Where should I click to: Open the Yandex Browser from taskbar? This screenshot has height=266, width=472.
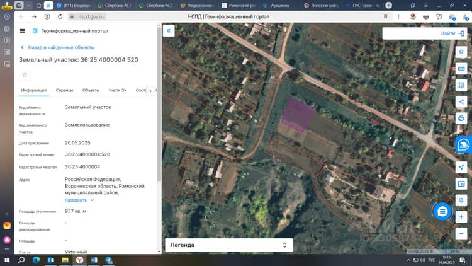click(x=79, y=260)
